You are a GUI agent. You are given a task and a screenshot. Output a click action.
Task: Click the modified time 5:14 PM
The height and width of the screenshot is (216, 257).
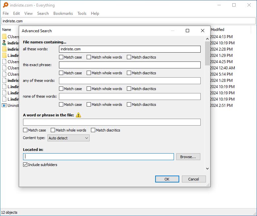pos(225,74)
